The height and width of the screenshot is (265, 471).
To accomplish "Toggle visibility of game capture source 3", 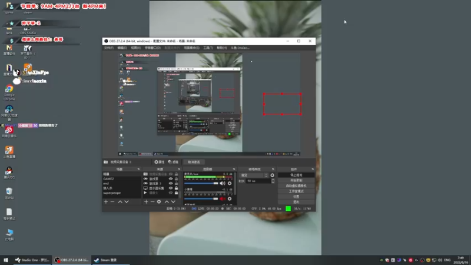I will 171,183.
